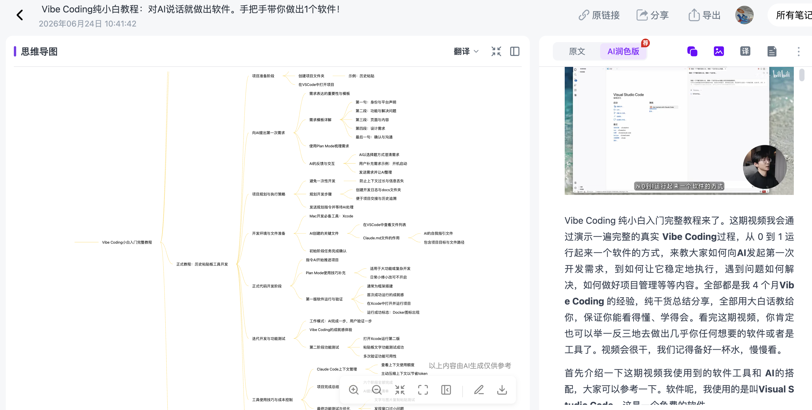Select the root node Vibe Coding小白入门完整教程
This screenshot has height=410, width=812.
[127, 242]
